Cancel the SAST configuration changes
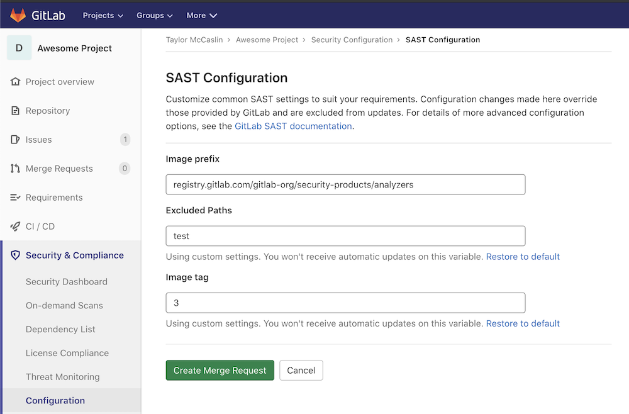The width and height of the screenshot is (629, 414). point(301,370)
